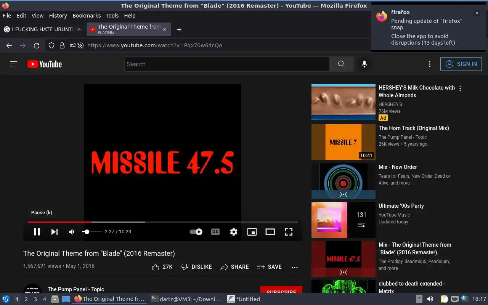Open the Tools menu
This screenshot has width=488, height=305.
[112, 16]
